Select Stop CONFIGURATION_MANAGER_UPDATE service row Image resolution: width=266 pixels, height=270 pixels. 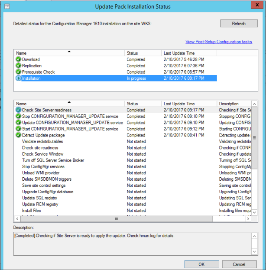[133, 116]
